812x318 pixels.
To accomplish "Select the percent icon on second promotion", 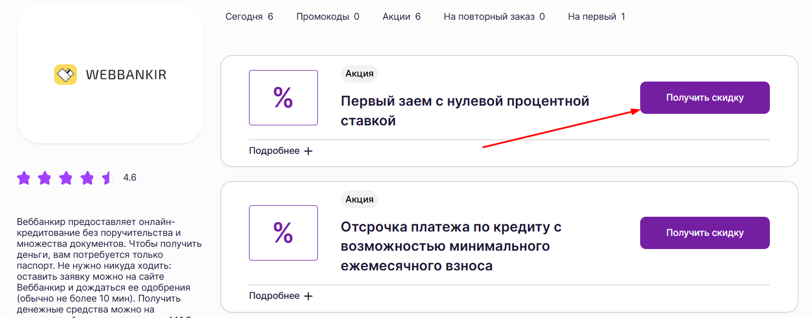I will coord(283,233).
